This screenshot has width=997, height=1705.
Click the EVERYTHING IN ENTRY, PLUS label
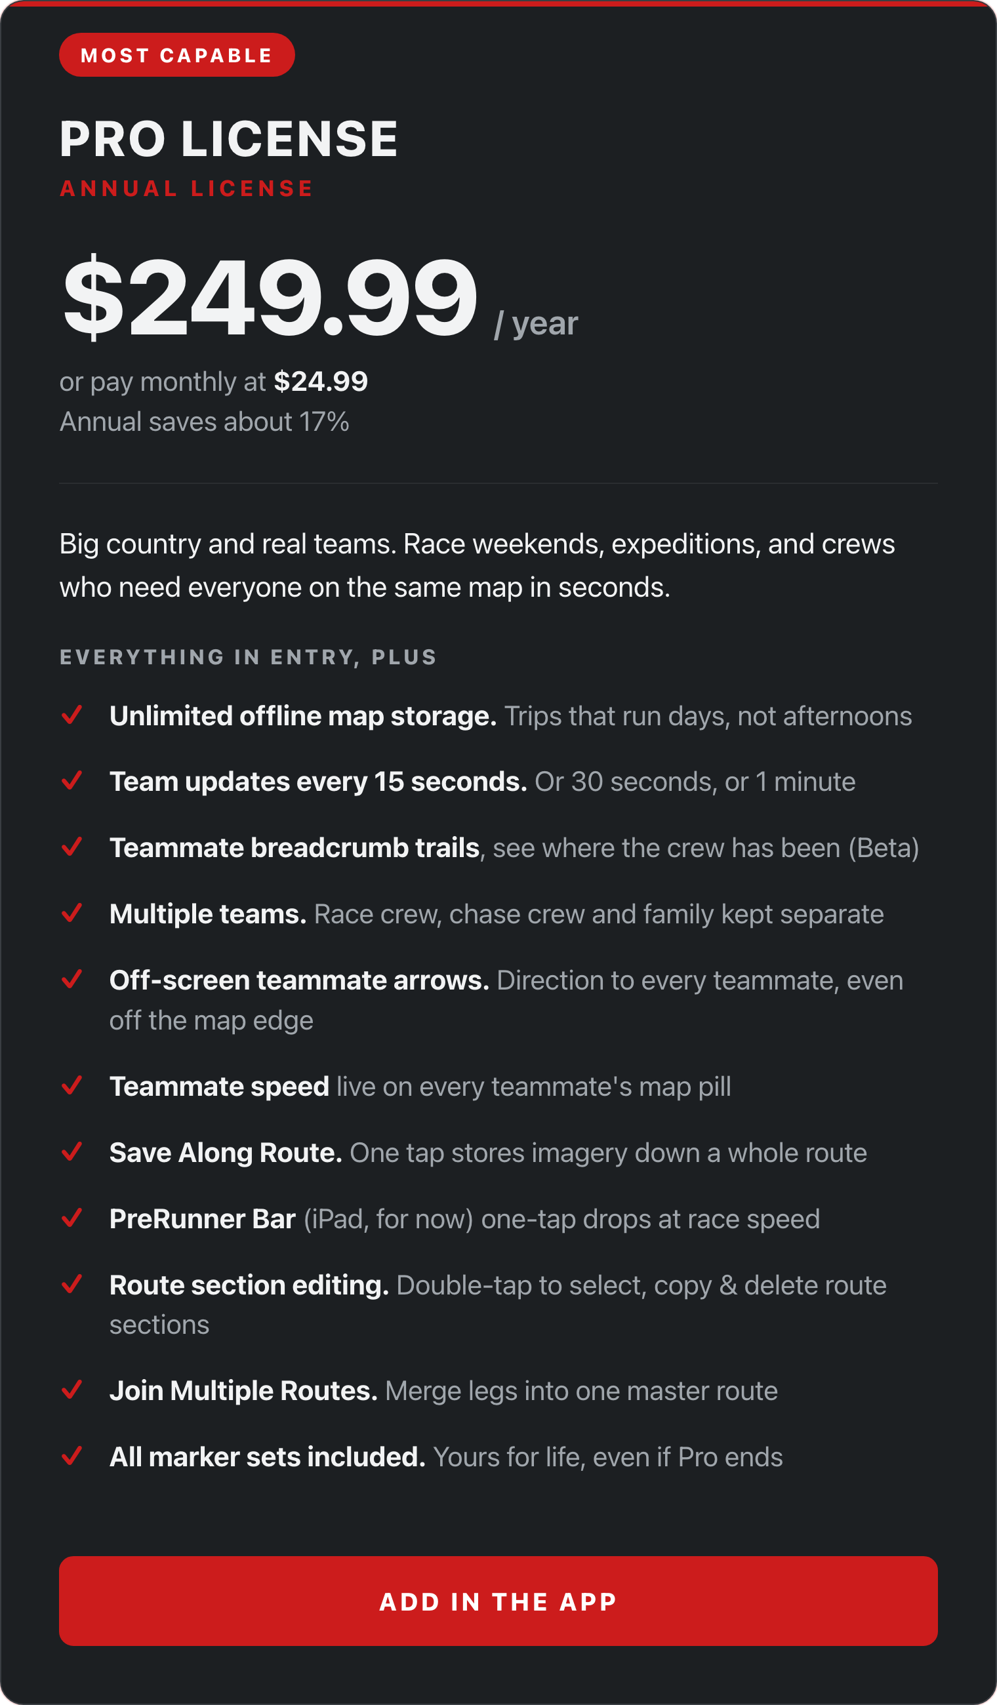[249, 657]
